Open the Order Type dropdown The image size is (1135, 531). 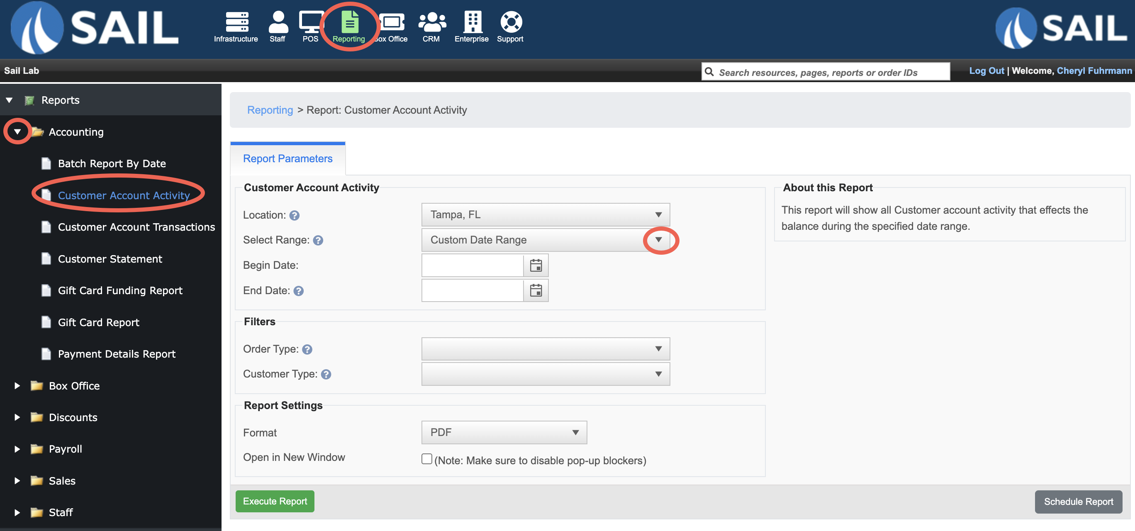(545, 349)
